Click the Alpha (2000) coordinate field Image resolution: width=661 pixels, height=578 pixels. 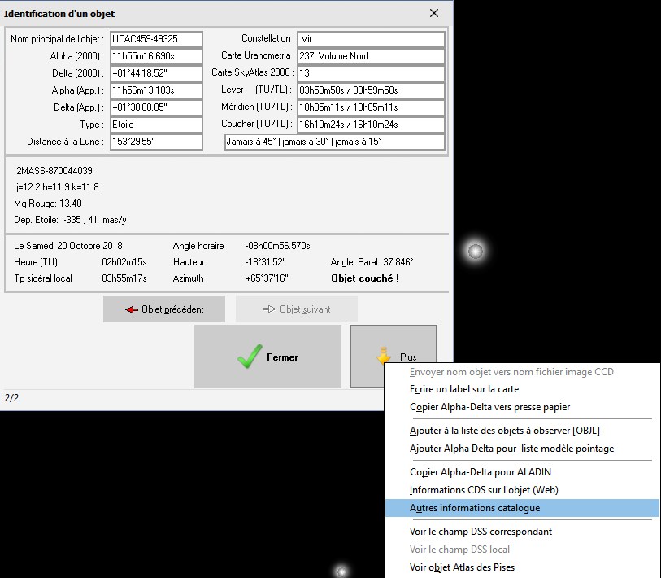tap(155, 56)
